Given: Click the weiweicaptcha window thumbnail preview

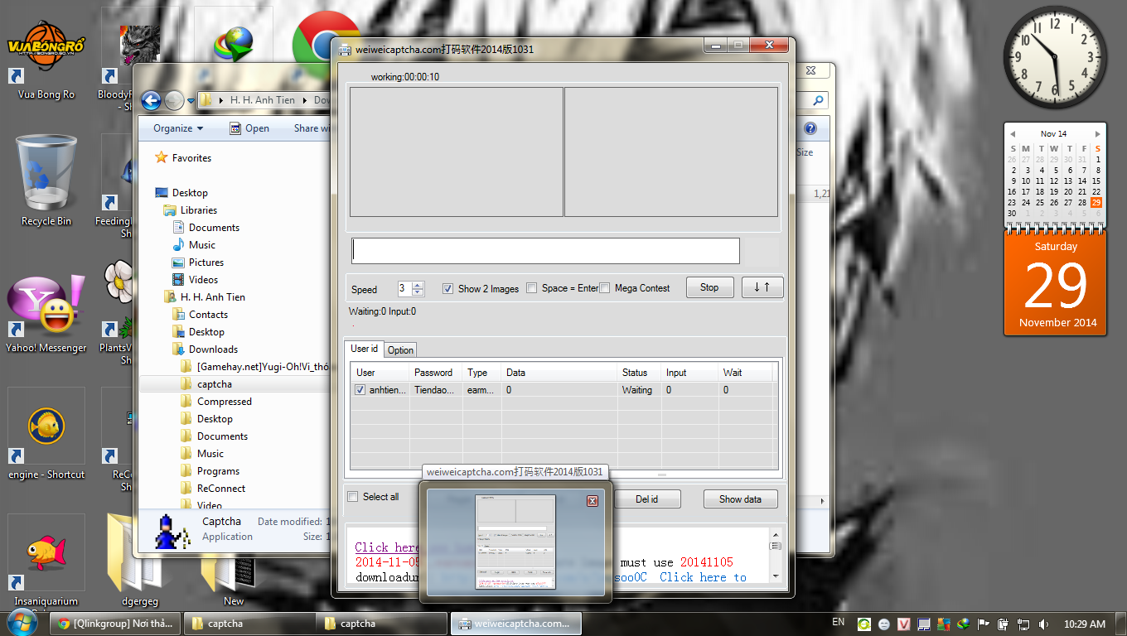Looking at the screenshot, I should tap(515, 541).
